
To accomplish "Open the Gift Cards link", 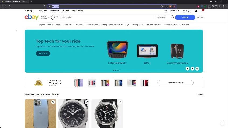I will point(65,11).
